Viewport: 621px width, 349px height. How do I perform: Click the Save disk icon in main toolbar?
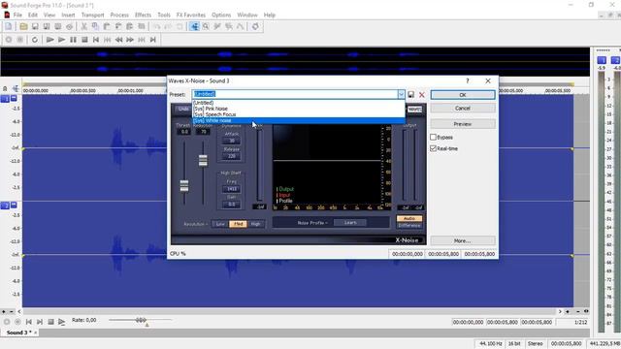click(x=35, y=26)
